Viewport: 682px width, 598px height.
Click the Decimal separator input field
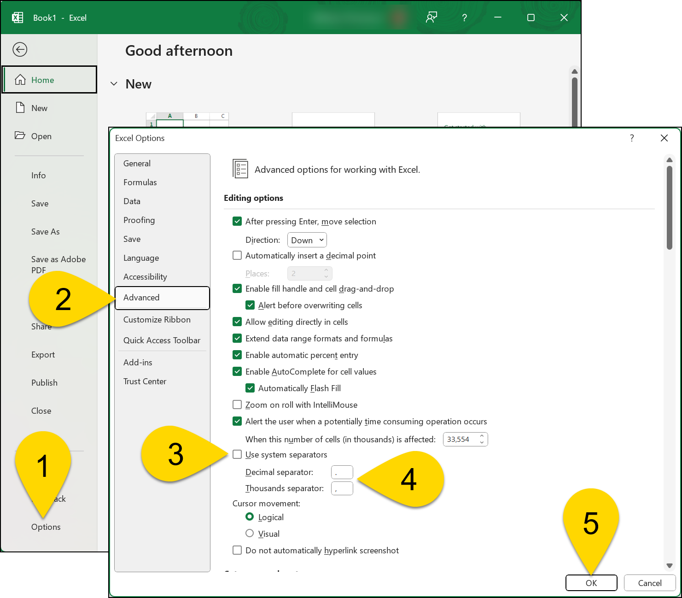342,472
